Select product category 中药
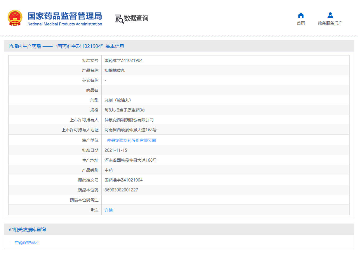The height and width of the screenshot is (253, 358). coord(109,170)
